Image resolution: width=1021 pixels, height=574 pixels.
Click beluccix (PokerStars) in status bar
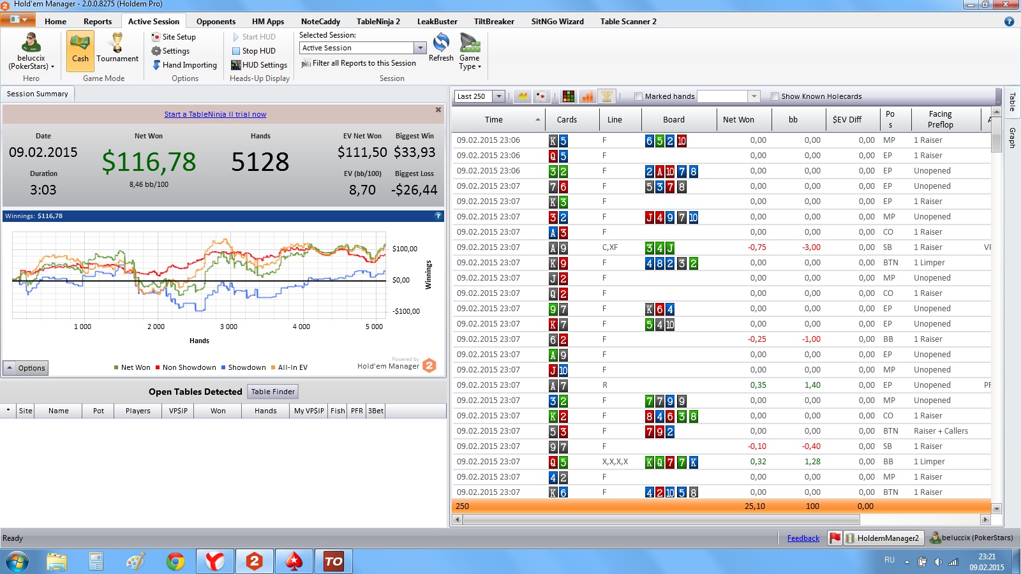[x=971, y=538]
